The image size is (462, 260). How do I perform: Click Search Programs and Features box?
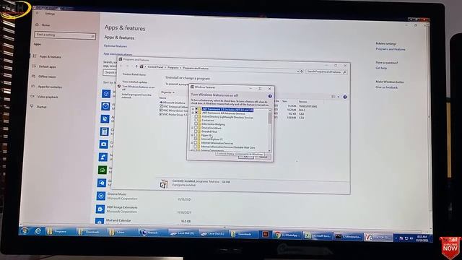(326, 71)
